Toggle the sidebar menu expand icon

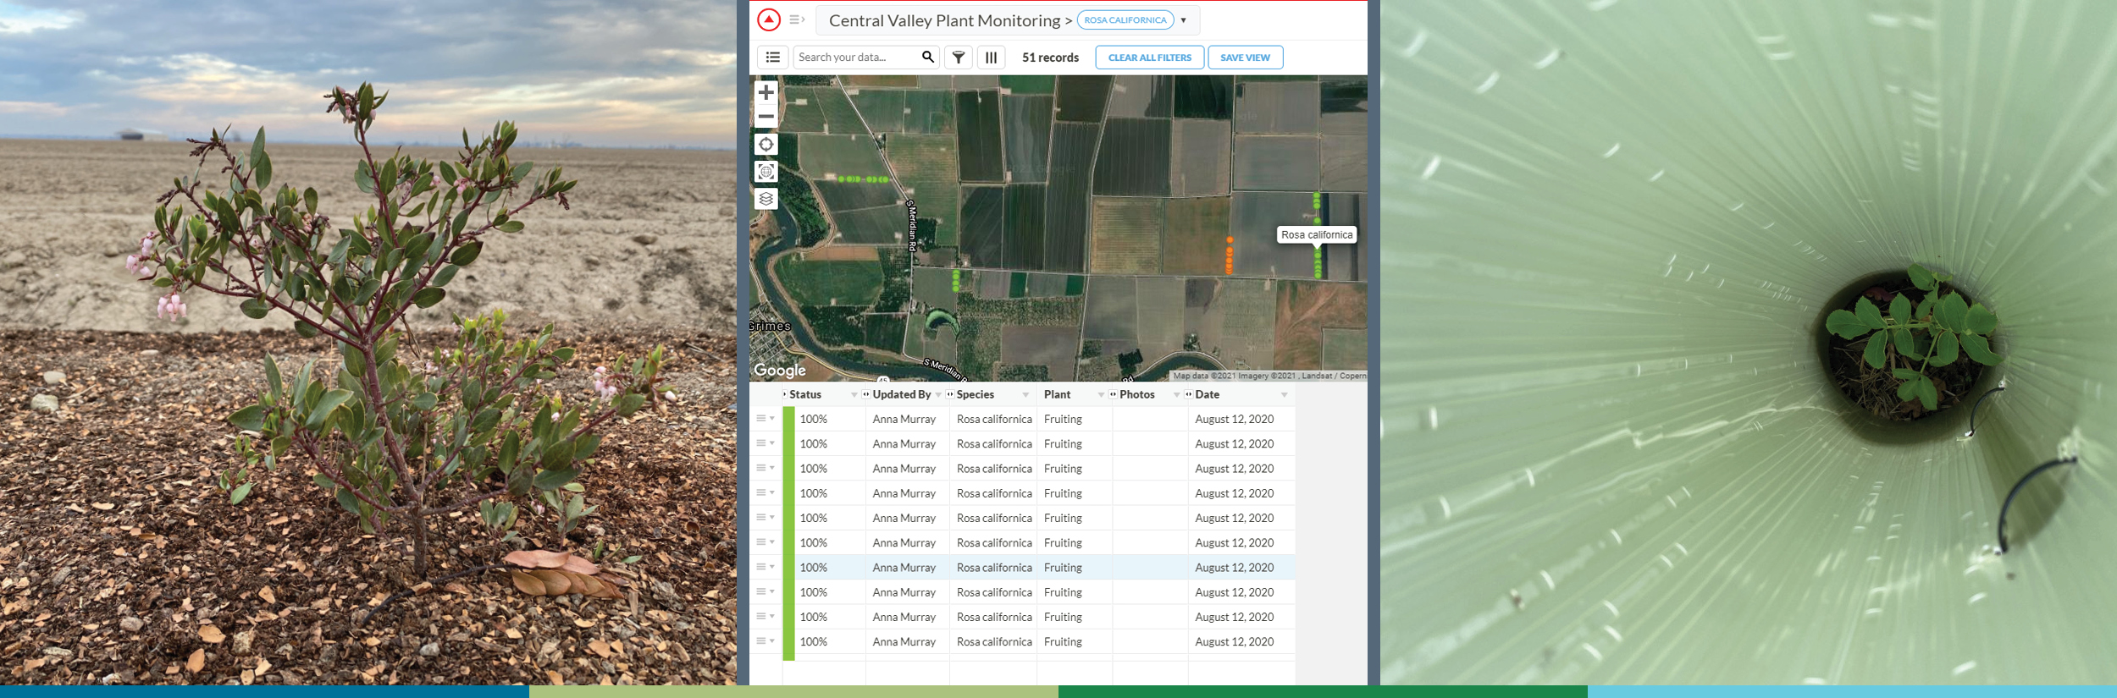pyautogui.click(x=796, y=19)
